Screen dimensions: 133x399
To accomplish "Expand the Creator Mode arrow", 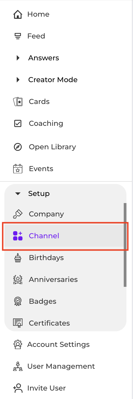I will pyautogui.click(x=18, y=80).
